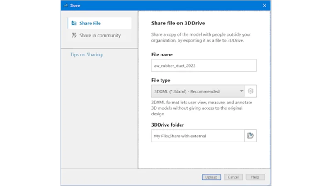Open file type settings gear icon
This screenshot has height=186, width=332.
[x=250, y=91]
